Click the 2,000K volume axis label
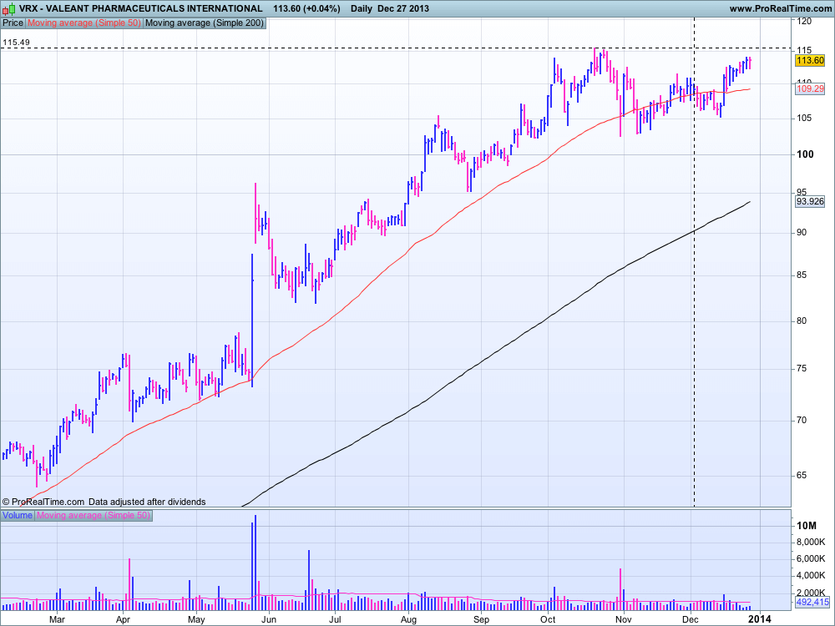 click(x=811, y=592)
